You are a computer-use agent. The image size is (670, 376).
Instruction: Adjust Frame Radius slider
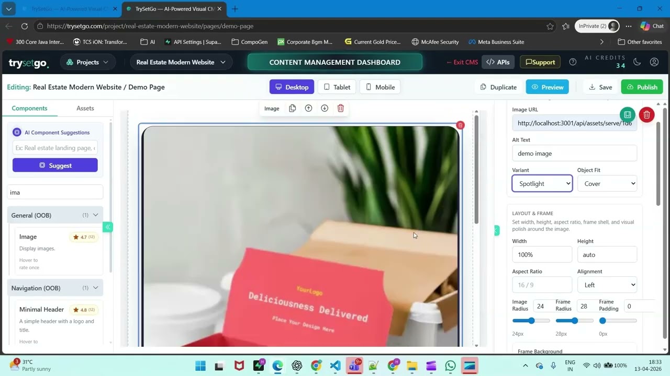[574, 321]
